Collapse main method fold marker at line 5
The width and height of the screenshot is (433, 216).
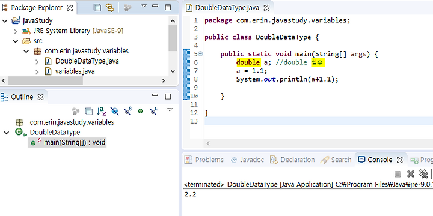coord(200,54)
